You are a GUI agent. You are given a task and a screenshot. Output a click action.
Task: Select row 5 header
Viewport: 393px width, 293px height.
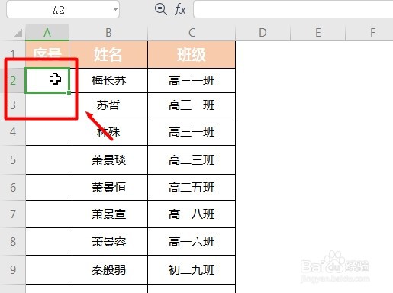tap(13, 159)
